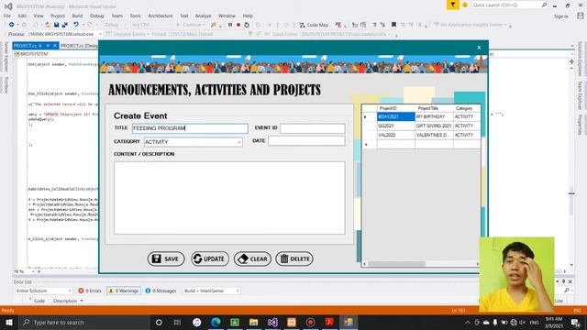
Task: Click the Break All (pause) debug icon
Action: point(230,25)
